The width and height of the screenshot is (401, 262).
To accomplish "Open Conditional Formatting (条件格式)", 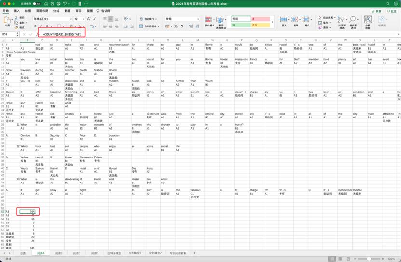I will click(210, 22).
